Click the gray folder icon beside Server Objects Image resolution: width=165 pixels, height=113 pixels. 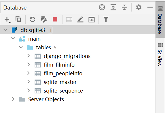click(x=22, y=99)
